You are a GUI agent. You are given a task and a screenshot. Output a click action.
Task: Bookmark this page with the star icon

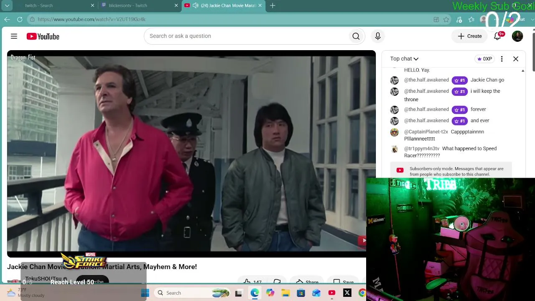click(446, 19)
